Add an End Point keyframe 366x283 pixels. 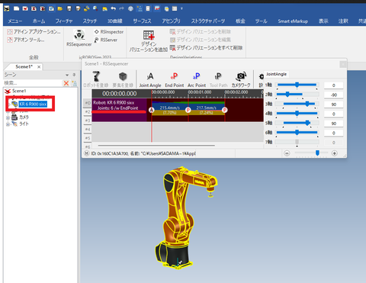(175, 79)
